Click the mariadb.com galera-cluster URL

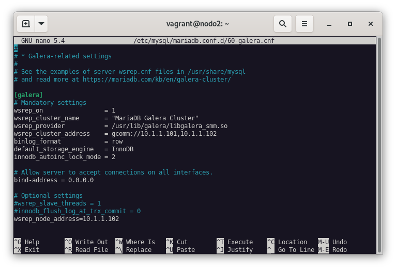[157, 80]
